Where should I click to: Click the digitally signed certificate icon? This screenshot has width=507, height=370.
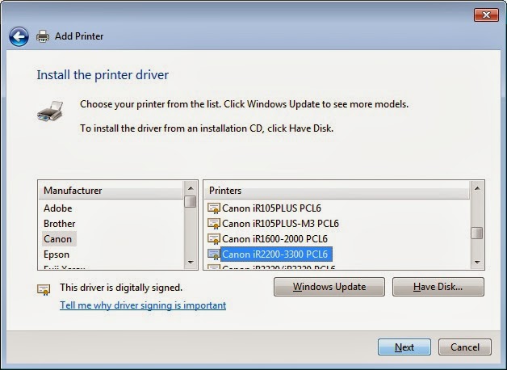tap(44, 289)
